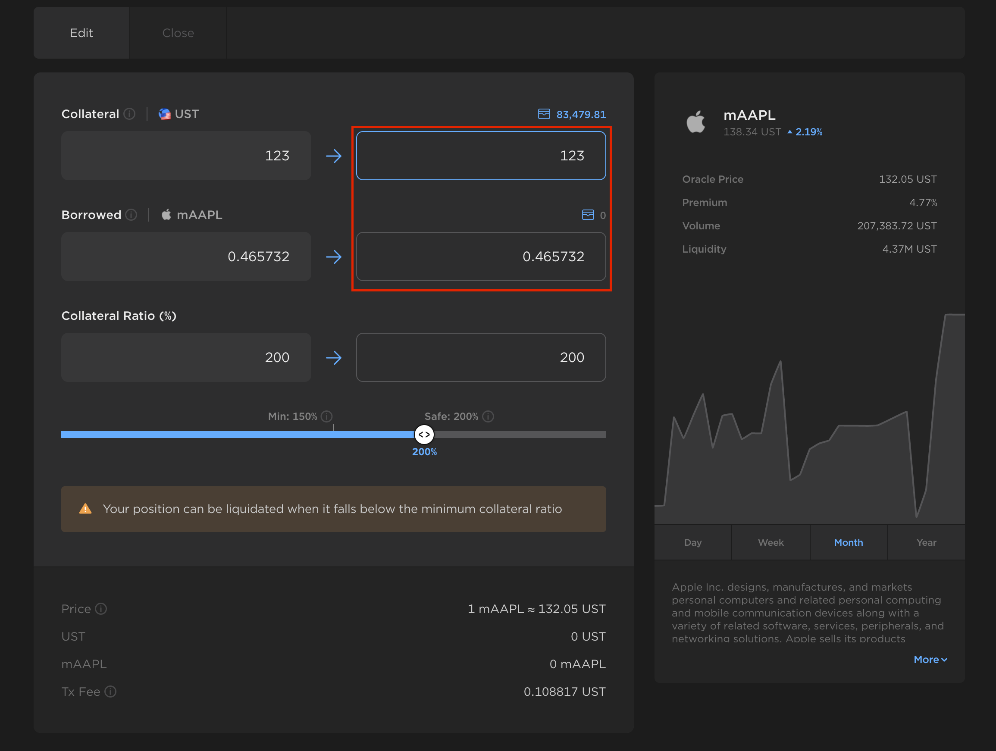Click the wallet icon beside 83,479.81 balance
This screenshot has width=996, height=751.
pos(544,114)
